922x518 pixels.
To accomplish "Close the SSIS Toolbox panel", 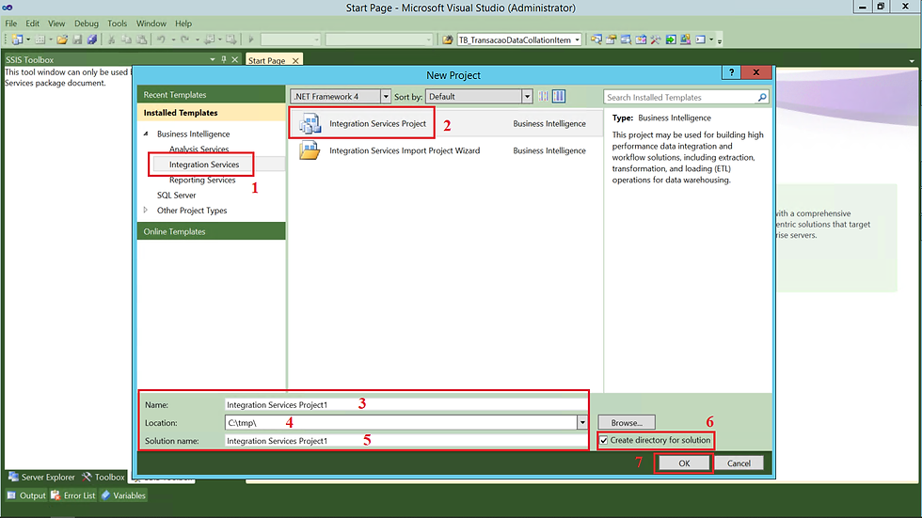I will point(234,59).
